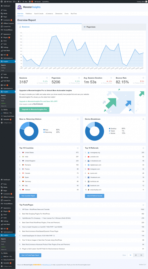Open WP Rocket menu in admin bar
This screenshot has width=148, height=269.
37,1
